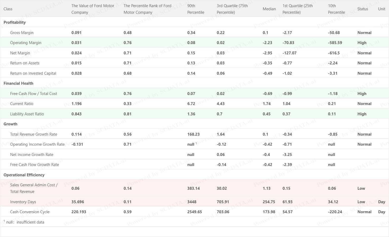Viewport: 389px width, 237px height.
Task: Click Total Revenue Growth Rate label
Action: (33, 134)
